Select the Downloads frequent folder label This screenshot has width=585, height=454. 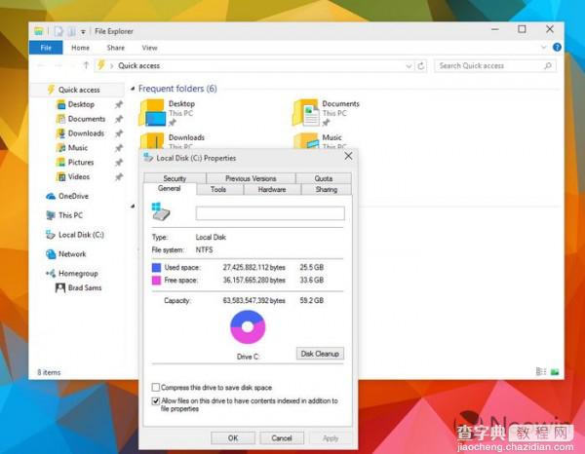pyautogui.click(x=186, y=137)
